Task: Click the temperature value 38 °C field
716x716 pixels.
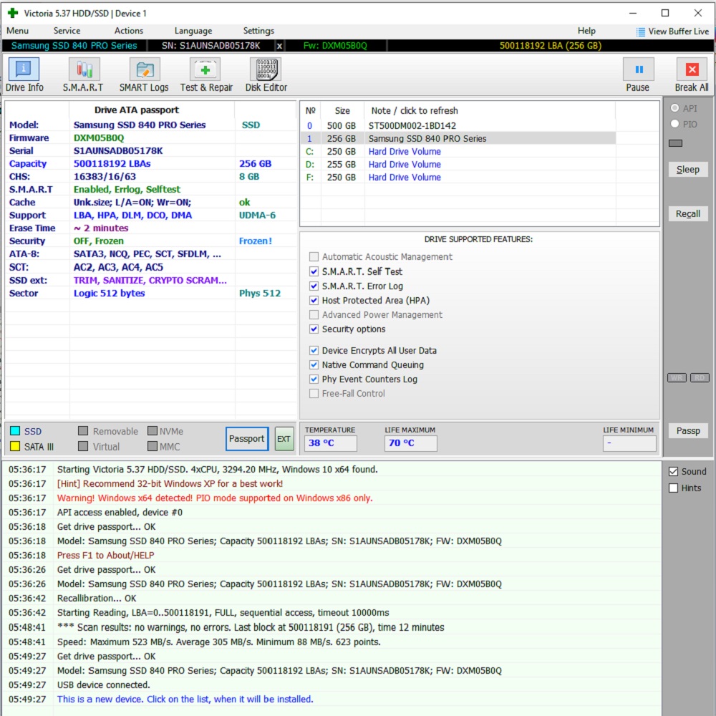Action: [331, 443]
